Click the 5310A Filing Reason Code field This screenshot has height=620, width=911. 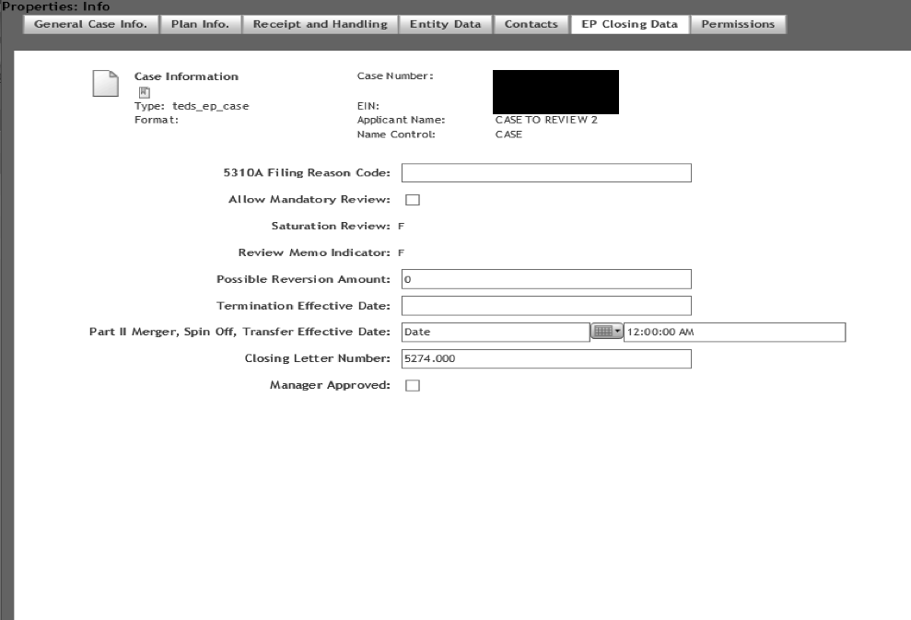545,173
